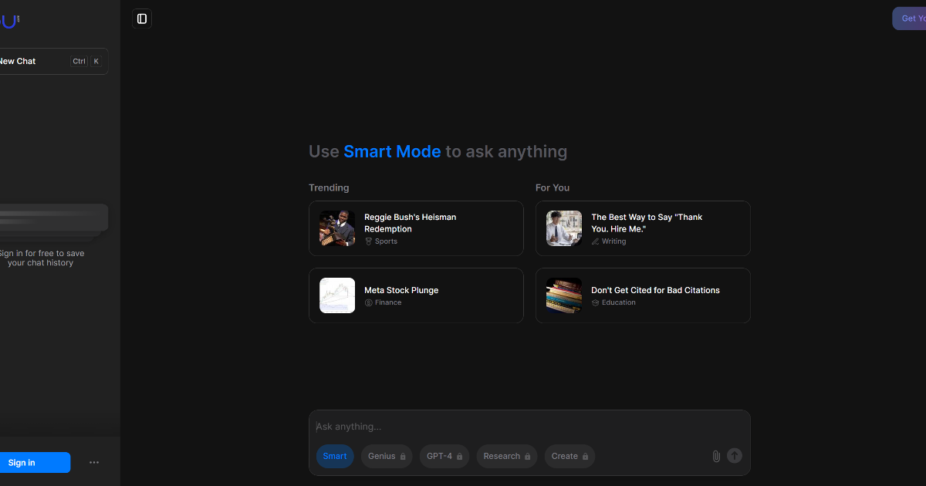Open the Reggie Bush's Heisman Redemption title
The width and height of the screenshot is (926, 486).
click(x=410, y=223)
